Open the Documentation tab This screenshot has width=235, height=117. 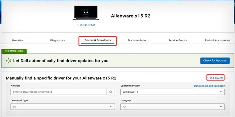pos(138,40)
